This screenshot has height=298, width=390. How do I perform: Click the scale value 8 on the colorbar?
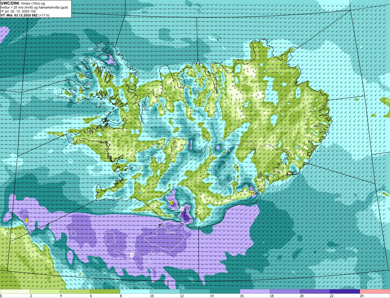pos(121,296)
